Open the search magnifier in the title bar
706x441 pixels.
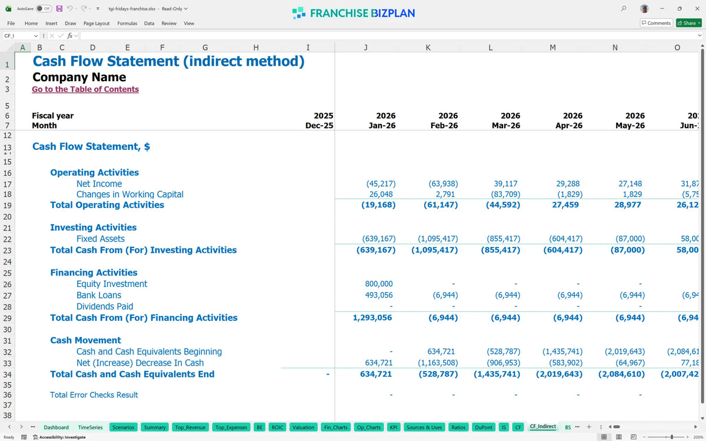click(x=624, y=9)
